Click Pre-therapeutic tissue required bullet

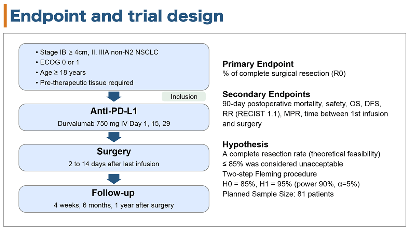pyautogui.click(x=84, y=83)
